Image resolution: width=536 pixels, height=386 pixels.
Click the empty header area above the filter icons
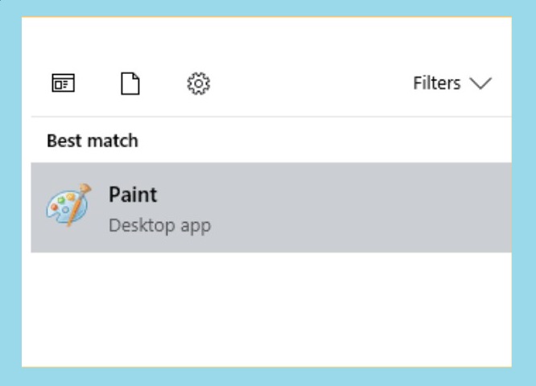[x=266, y=41]
